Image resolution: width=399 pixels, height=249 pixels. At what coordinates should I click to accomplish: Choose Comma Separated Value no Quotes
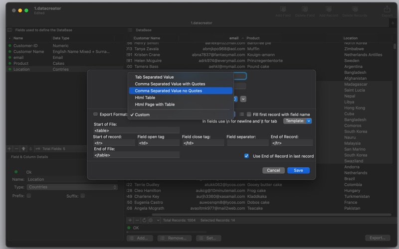[168, 91]
